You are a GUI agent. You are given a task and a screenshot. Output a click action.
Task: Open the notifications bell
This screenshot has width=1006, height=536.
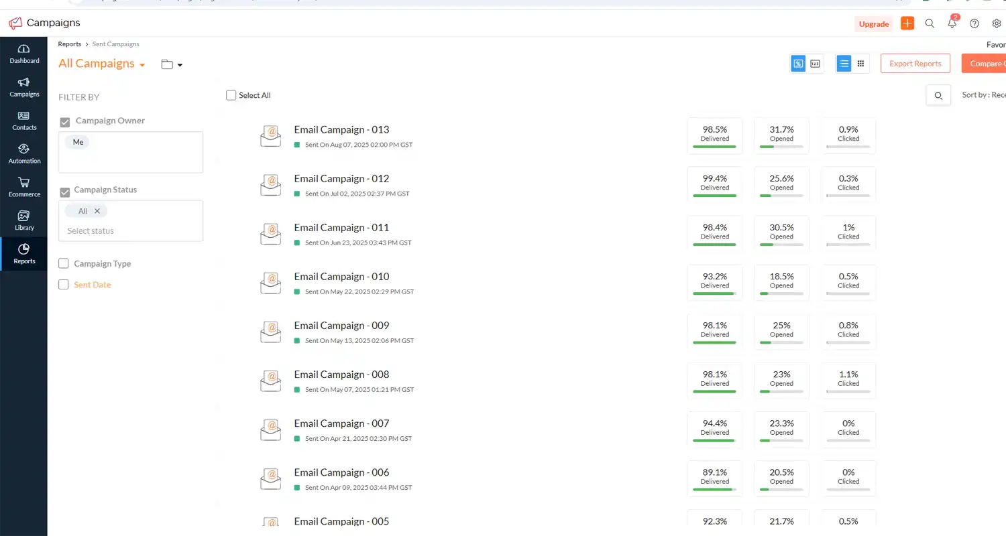(952, 23)
